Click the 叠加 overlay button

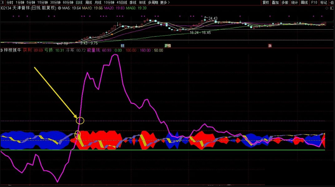point(275,2)
